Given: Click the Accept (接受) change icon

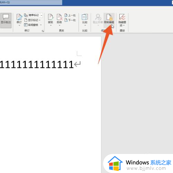Looking at the screenshot, I should click(51, 17).
